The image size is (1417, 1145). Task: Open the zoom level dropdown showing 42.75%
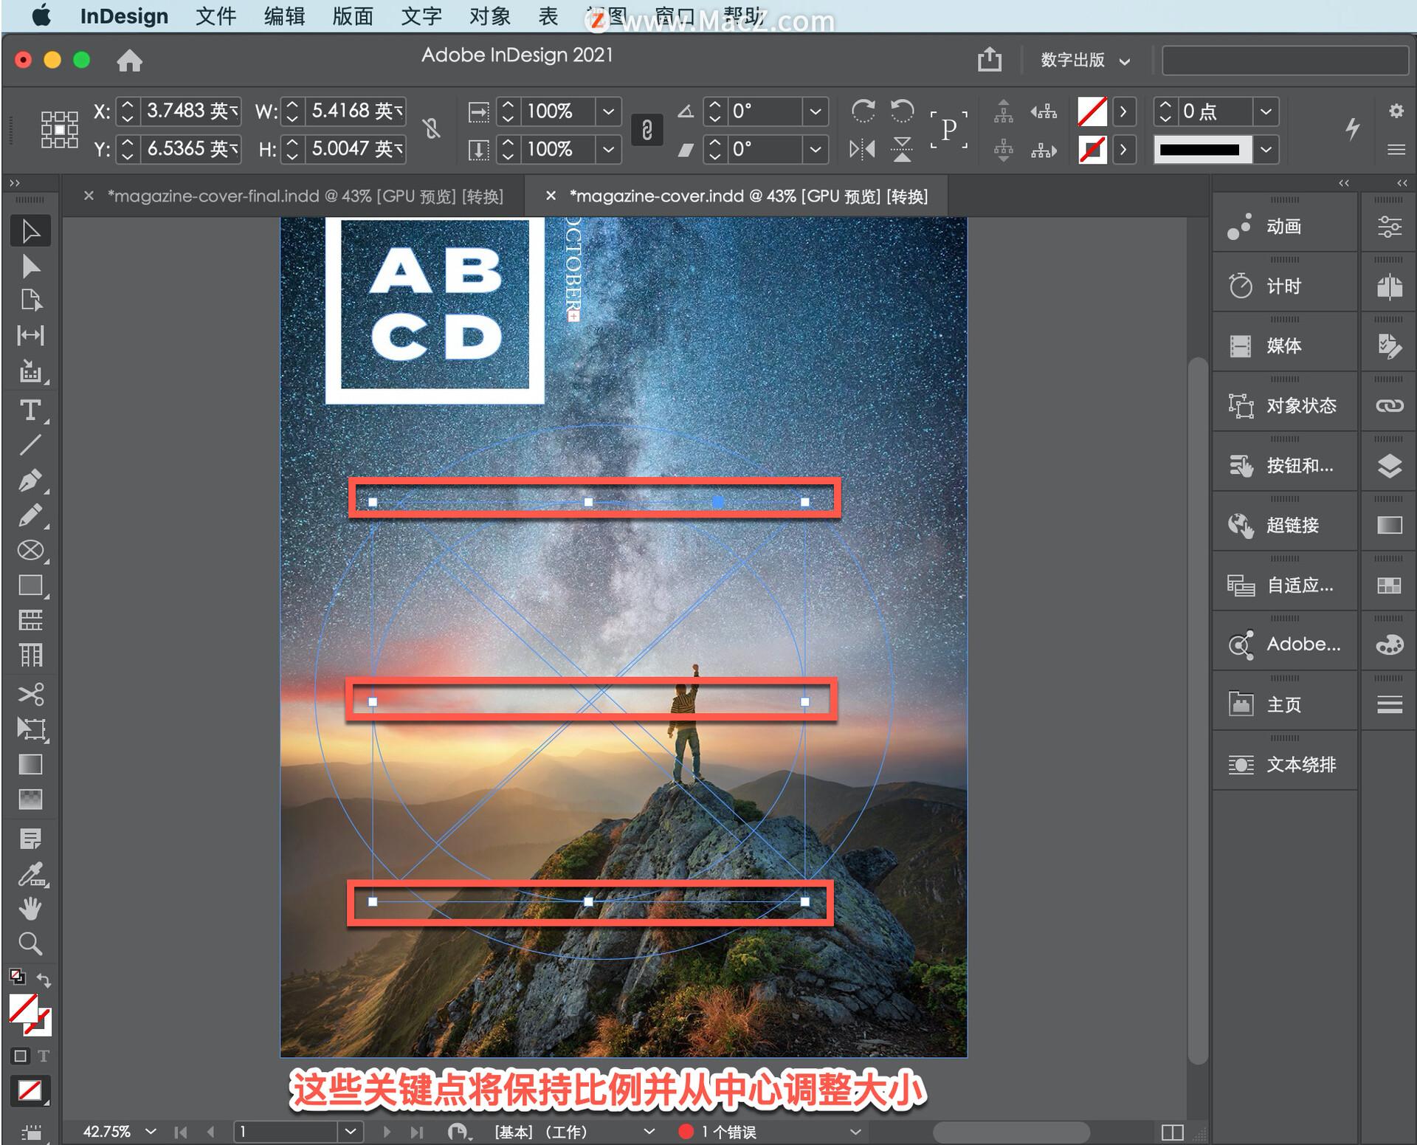tap(150, 1131)
